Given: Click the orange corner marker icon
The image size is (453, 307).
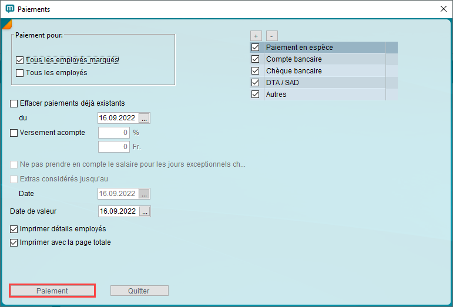Looking at the screenshot, I should click(x=6, y=25).
